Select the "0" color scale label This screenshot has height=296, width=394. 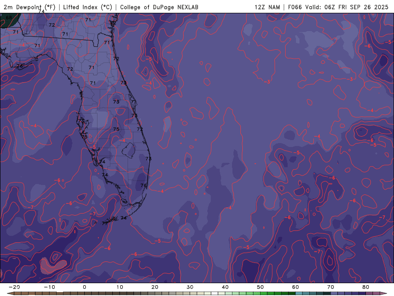coord(84,287)
